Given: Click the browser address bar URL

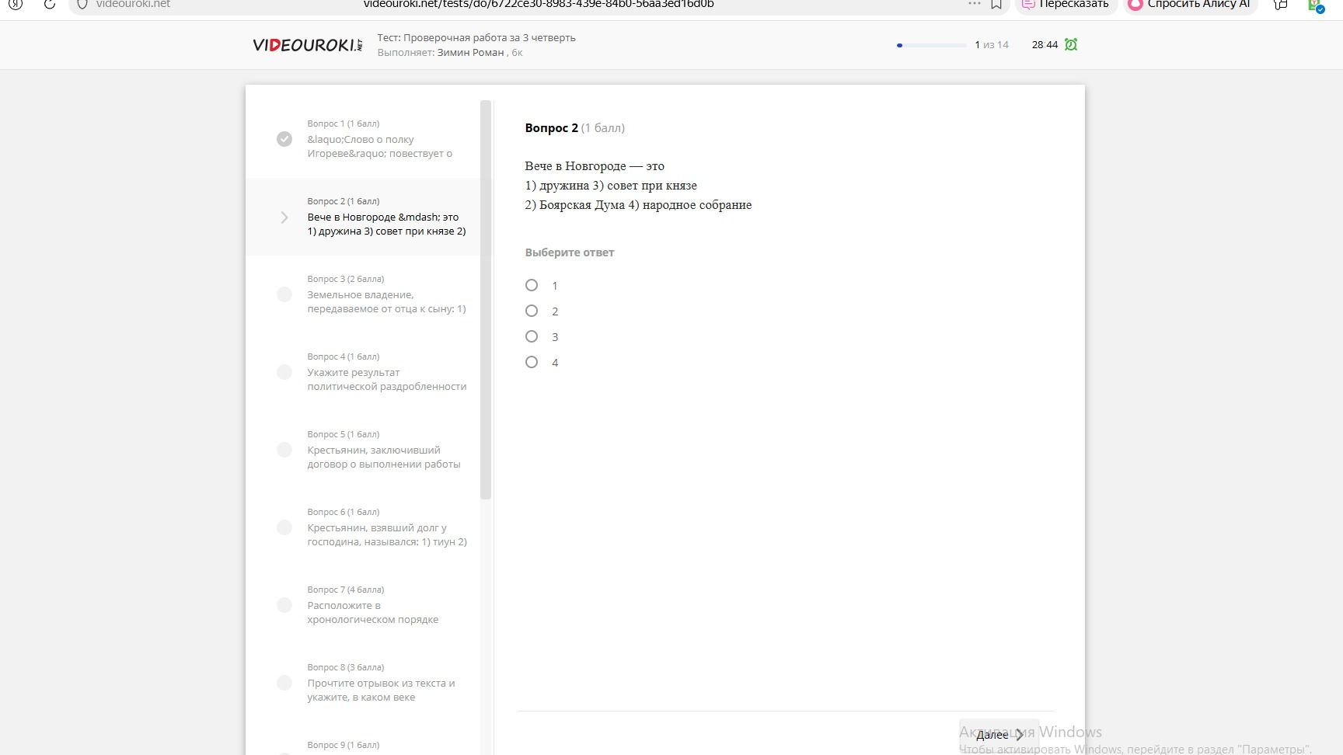Looking at the screenshot, I should [539, 4].
